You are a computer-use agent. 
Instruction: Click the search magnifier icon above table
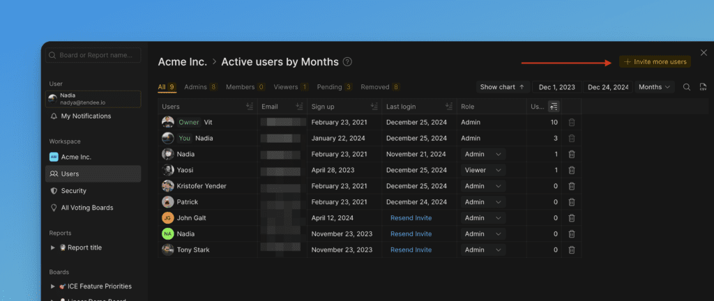687,87
